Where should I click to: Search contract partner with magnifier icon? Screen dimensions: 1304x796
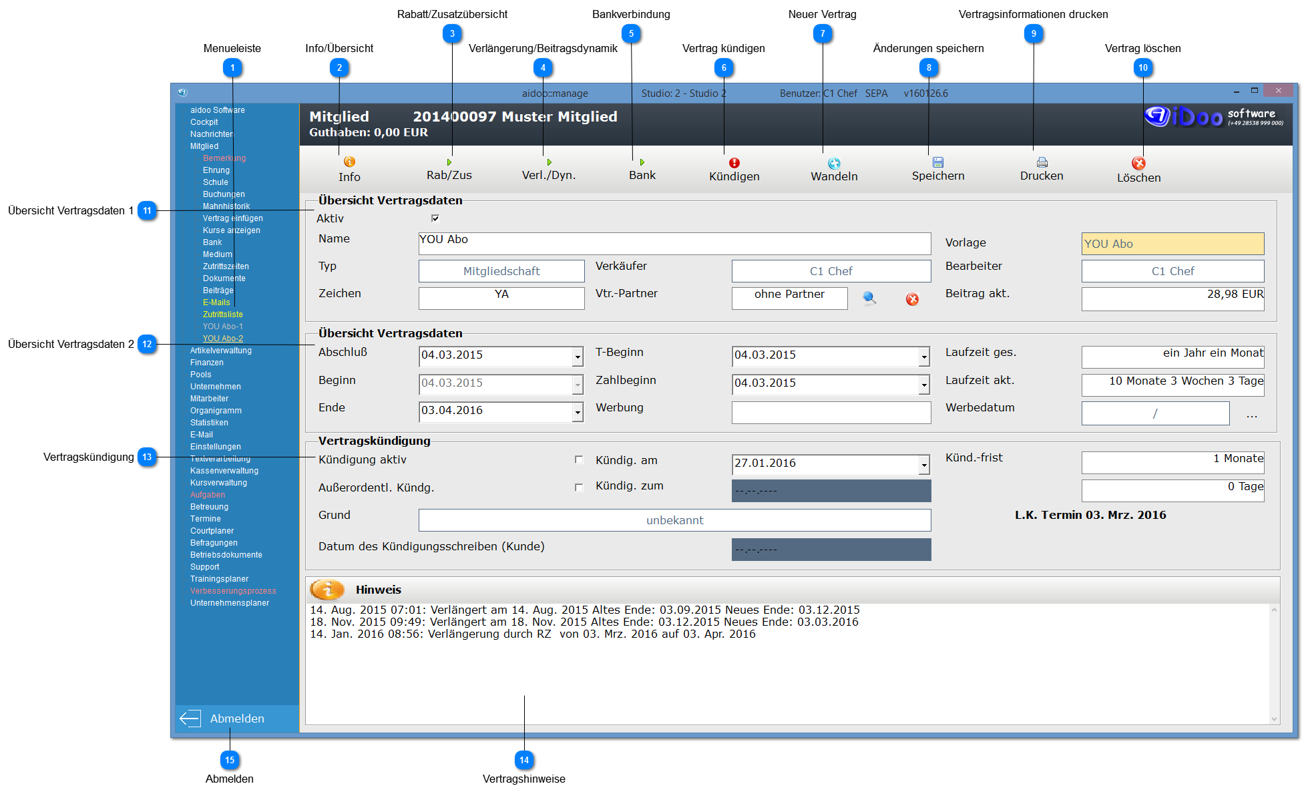click(x=869, y=298)
